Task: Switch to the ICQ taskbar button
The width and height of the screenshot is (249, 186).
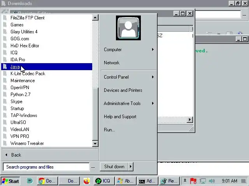Action: pyautogui.click(x=104, y=181)
